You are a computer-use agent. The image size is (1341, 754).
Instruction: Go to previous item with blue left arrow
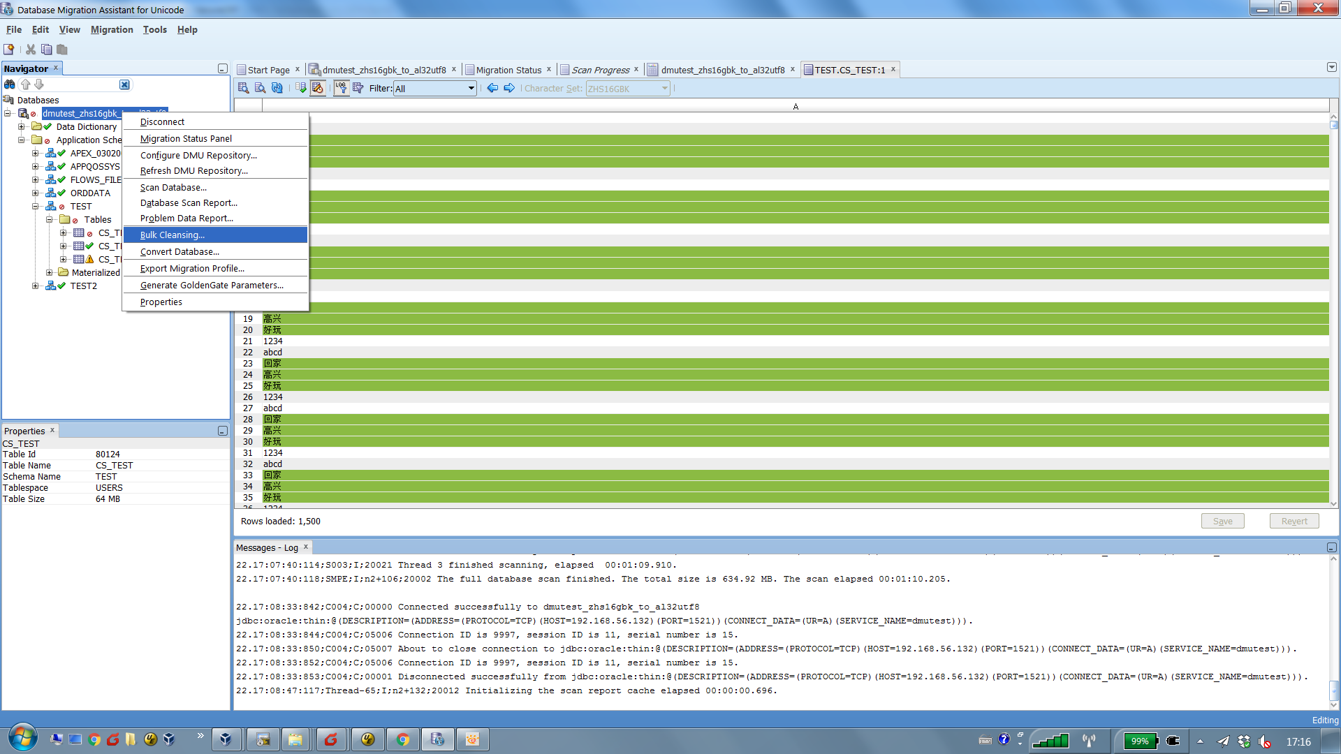[492, 88]
